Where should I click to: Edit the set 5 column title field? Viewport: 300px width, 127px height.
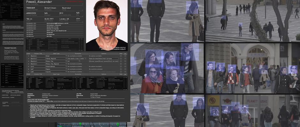[x=38, y=66]
